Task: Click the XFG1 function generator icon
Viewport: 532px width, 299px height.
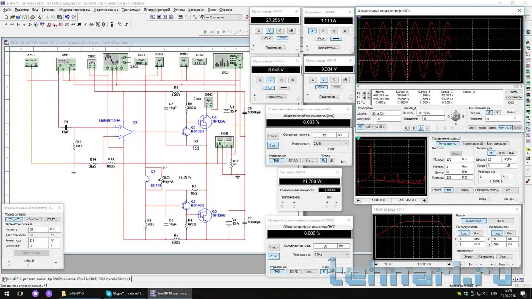Action: pos(32,62)
